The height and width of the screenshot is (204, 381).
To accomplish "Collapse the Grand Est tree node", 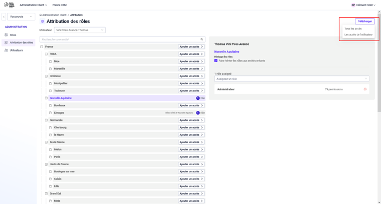I will 46,193.
